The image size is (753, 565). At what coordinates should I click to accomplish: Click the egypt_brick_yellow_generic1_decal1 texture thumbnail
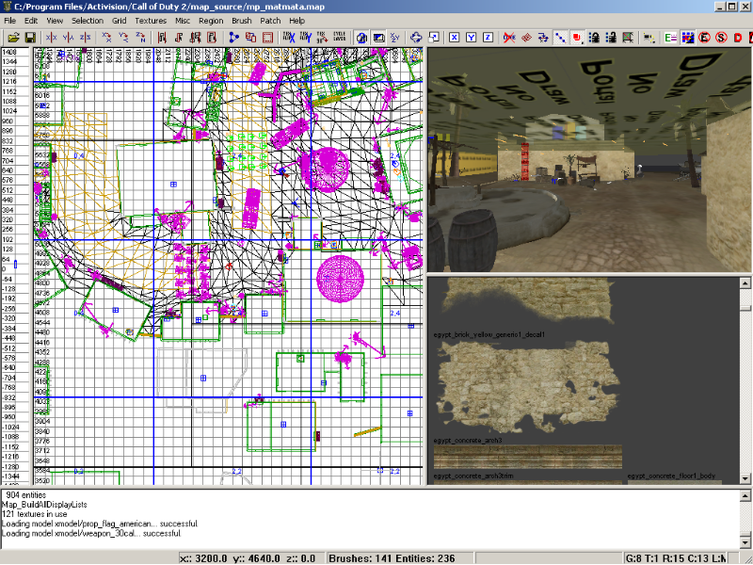coord(528,301)
